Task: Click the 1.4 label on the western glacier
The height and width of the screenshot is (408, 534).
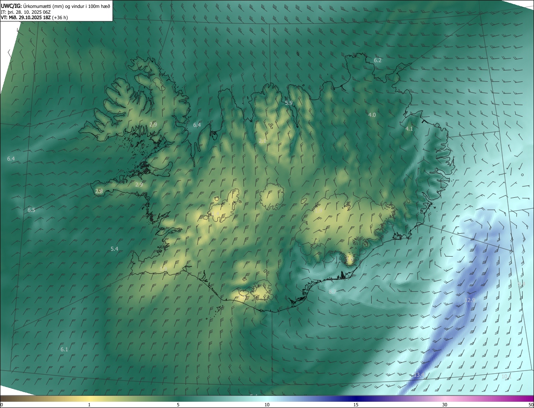Action: (x=217, y=214)
